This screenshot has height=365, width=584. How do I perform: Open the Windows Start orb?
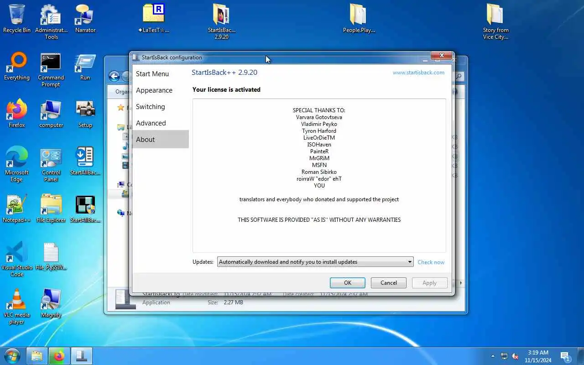click(12, 355)
